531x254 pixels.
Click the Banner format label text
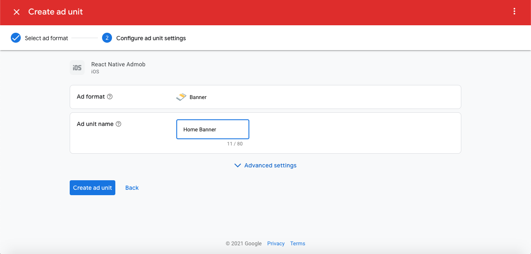[x=197, y=97]
